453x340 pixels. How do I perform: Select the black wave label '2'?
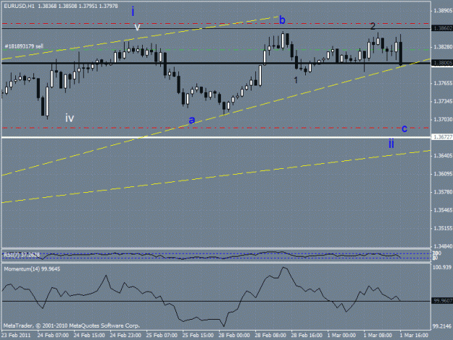pos(373,26)
